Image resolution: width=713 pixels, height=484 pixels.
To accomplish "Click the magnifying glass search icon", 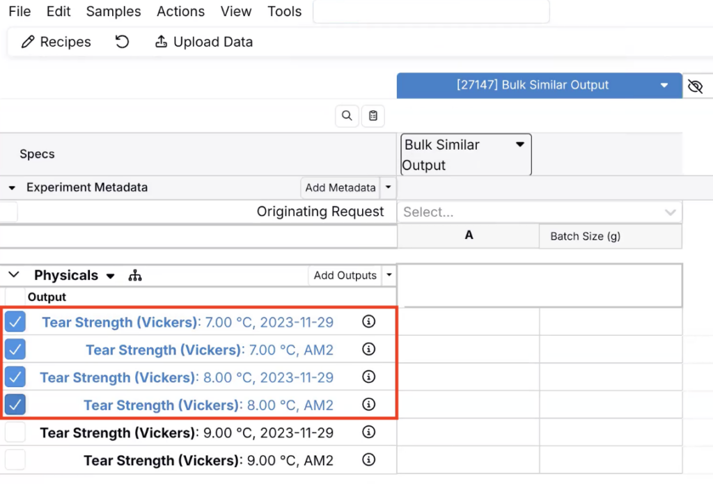I will pos(347,116).
